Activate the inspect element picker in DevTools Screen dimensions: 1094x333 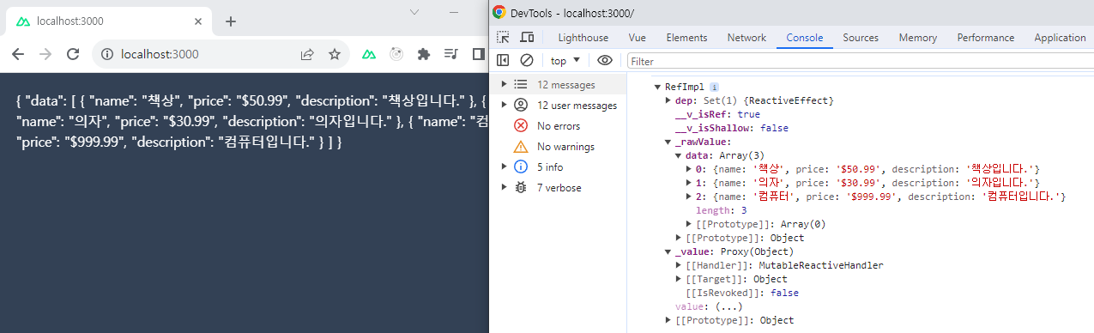[x=503, y=38]
